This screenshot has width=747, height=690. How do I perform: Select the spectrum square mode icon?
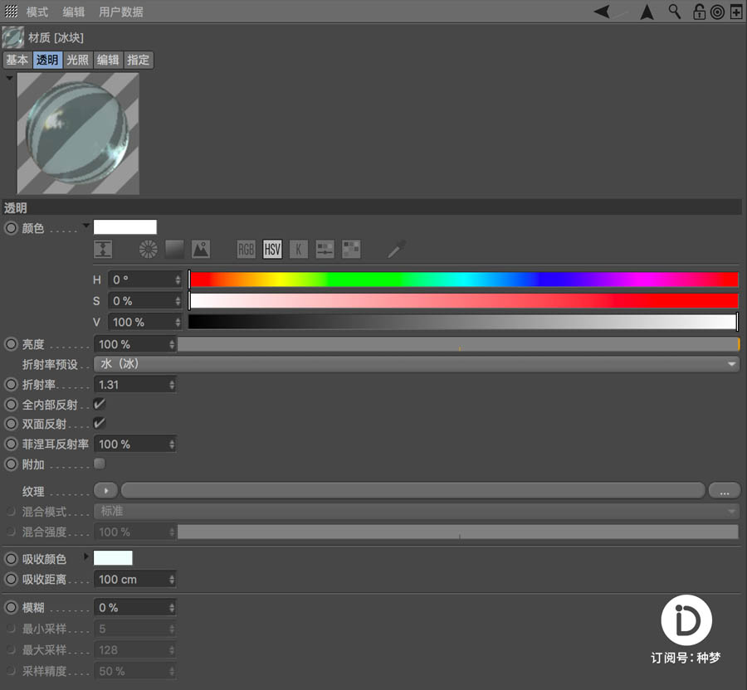(x=174, y=249)
